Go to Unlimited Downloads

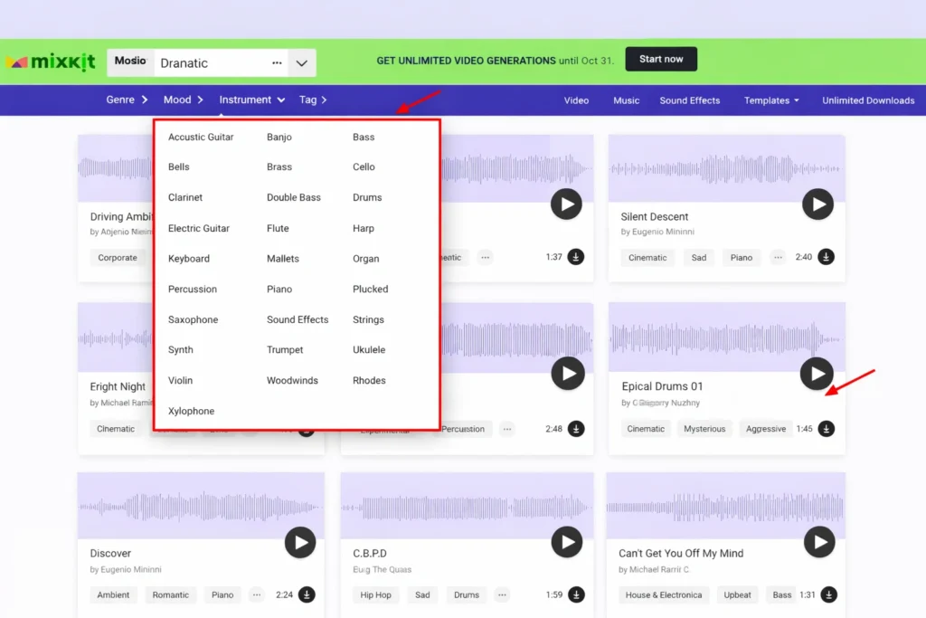868,100
